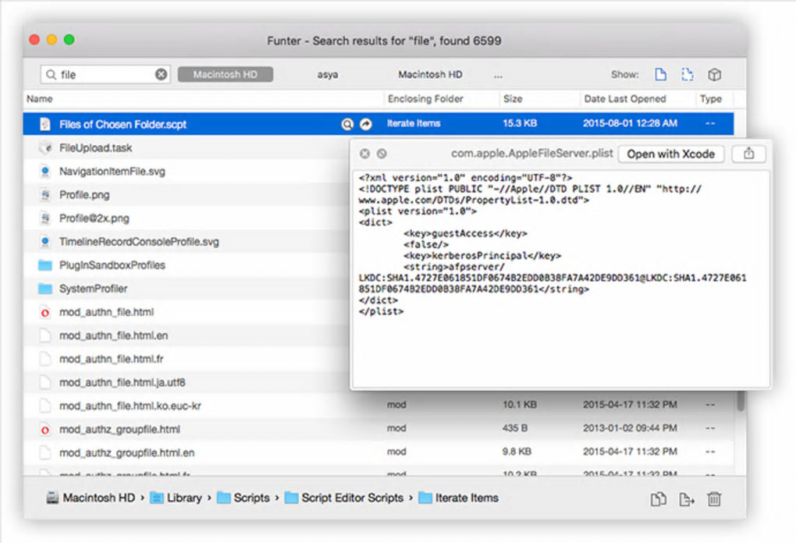Click the share button in preview

[x=749, y=154]
